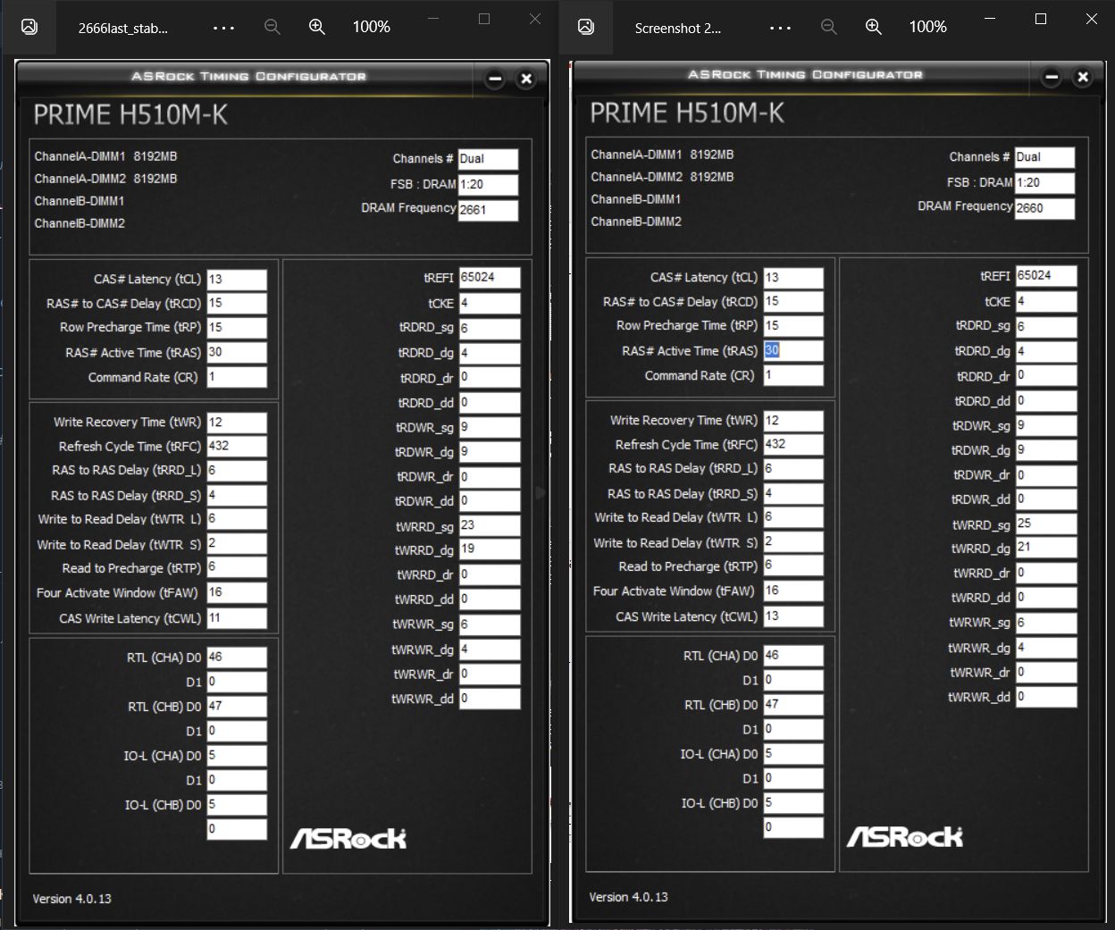Close the right ASRock Timing Configurator
This screenshot has width=1115, height=930.
point(1083,77)
